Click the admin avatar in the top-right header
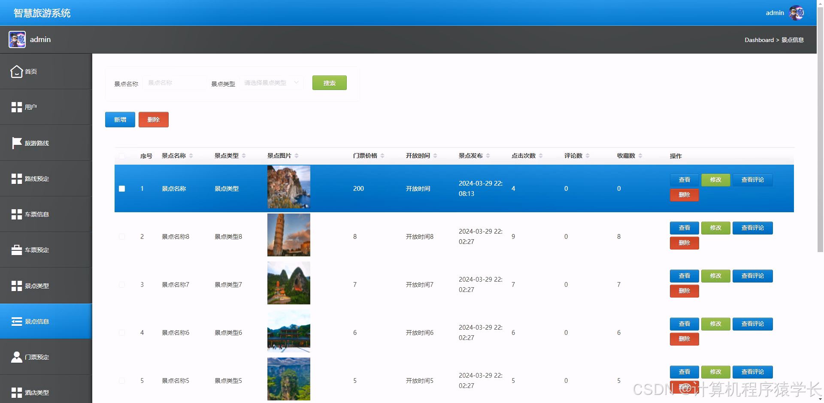Screen dimensions: 824x403 (x=797, y=13)
